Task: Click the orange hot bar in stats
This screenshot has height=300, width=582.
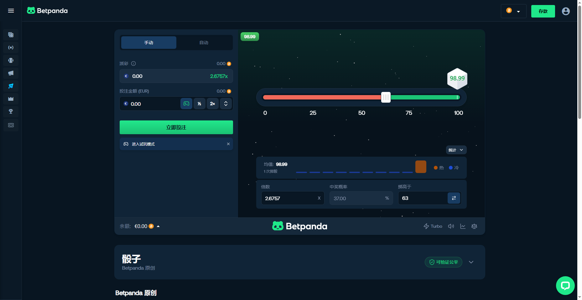Action: pyautogui.click(x=421, y=167)
